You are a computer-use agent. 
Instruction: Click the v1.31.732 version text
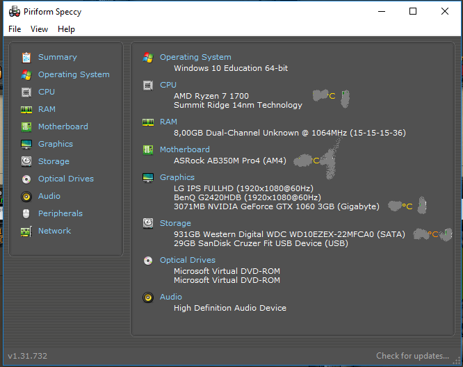(x=28, y=356)
